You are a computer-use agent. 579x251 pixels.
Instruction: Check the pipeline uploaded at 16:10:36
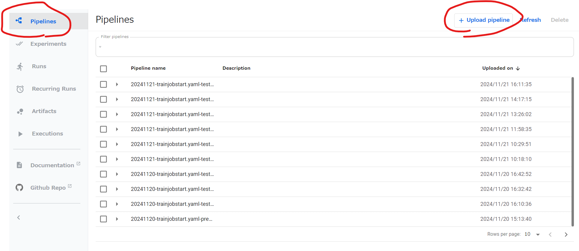pyautogui.click(x=103, y=204)
